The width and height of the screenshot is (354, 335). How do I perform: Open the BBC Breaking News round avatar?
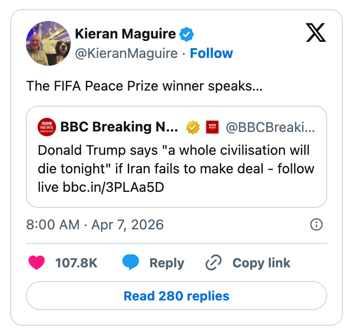tap(46, 128)
